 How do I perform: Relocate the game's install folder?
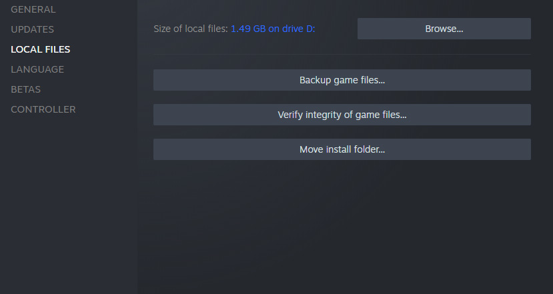(342, 149)
